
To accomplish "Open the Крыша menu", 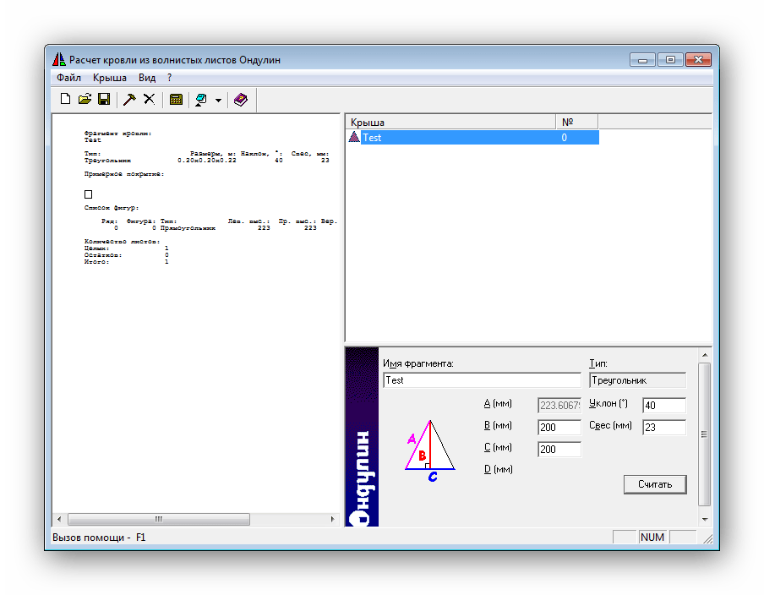I will click(x=110, y=78).
